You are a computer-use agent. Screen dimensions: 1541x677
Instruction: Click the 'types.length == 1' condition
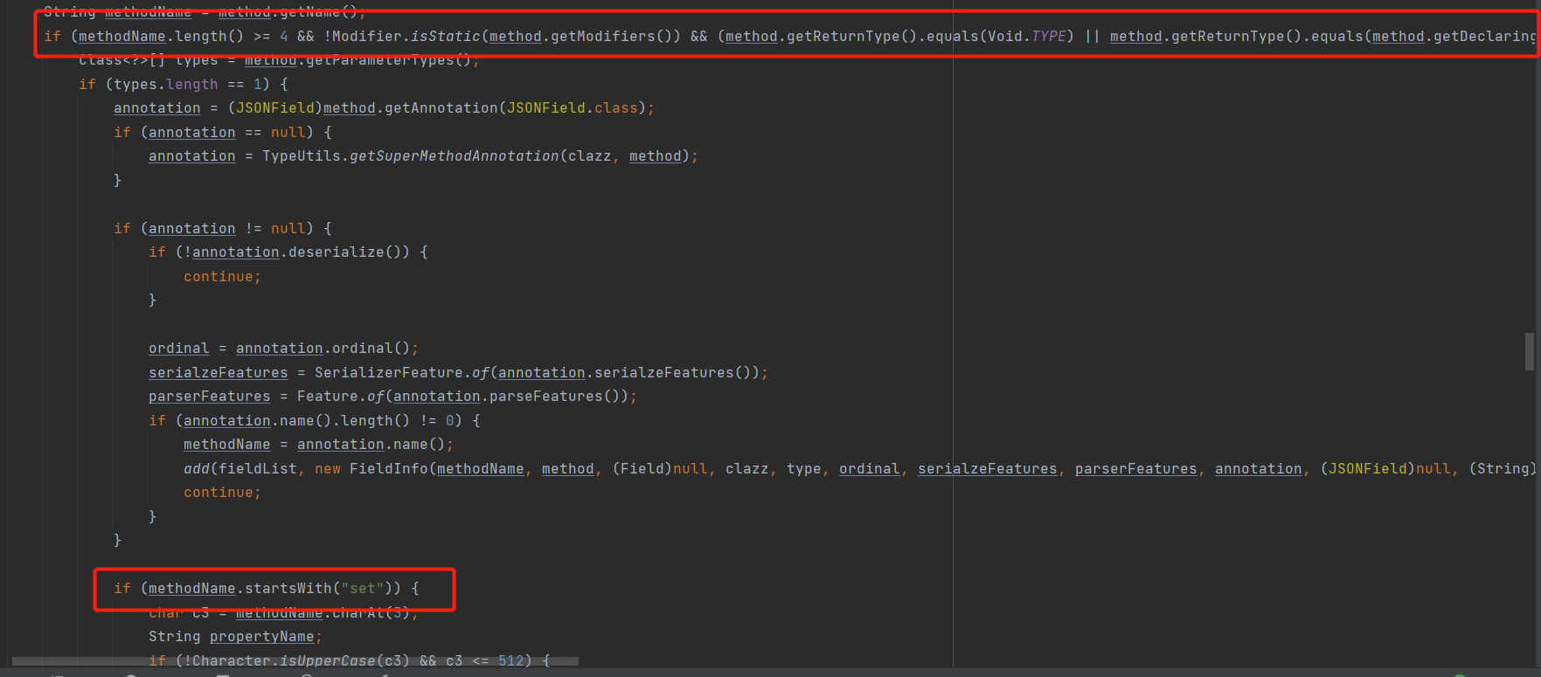pos(188,84)
